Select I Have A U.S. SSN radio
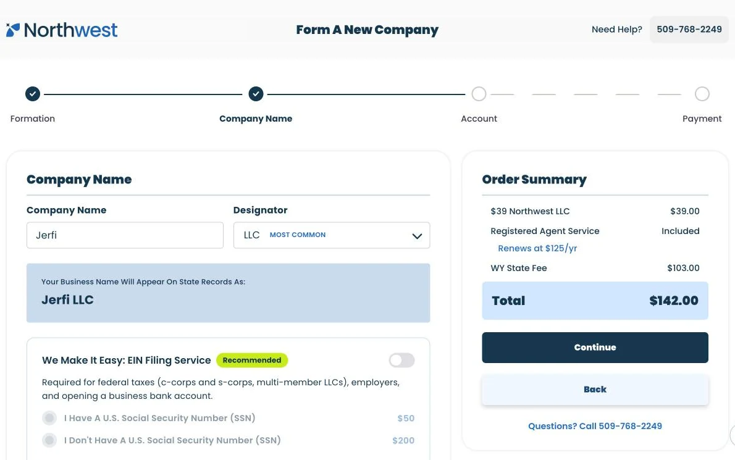 [x=49, y=418]
